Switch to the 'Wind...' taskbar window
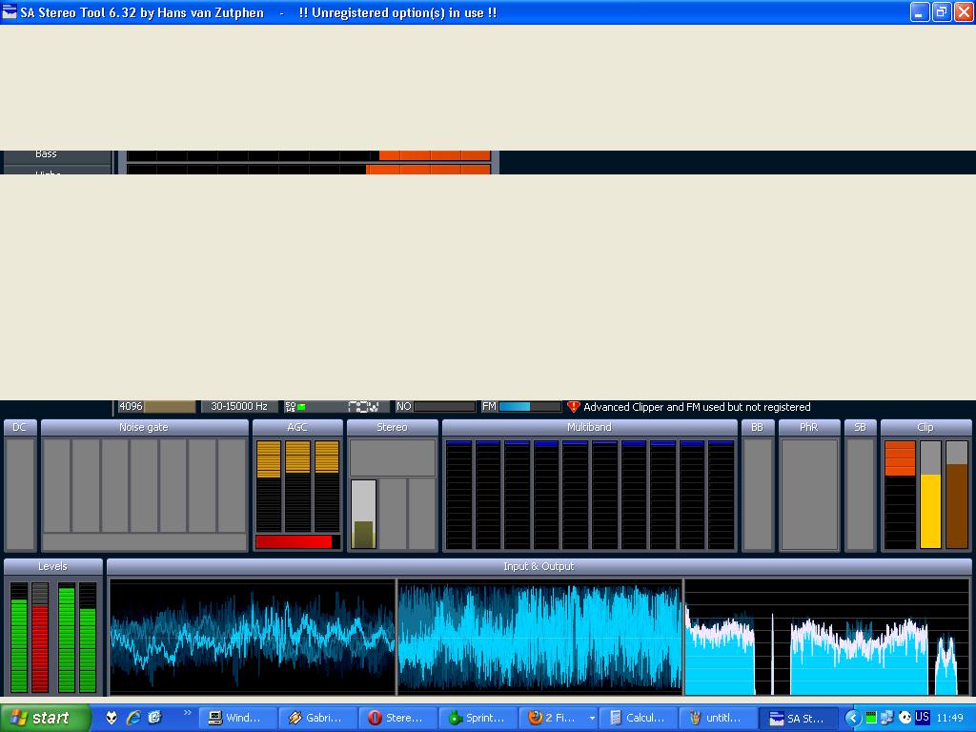The height and width of the screenshot is (732, 976). coord(238,718)
